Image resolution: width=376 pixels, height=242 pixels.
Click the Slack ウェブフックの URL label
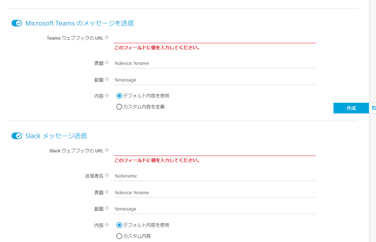(x=76, y=151)
